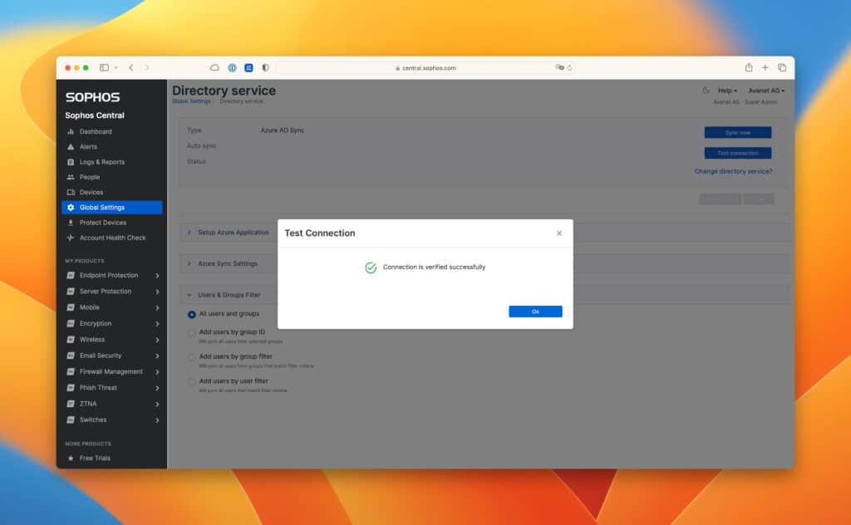The height and width of the screenshot is (525, 851).
Task: Click the Safari sidebar dropdown arrow
Action: [116, 68]
